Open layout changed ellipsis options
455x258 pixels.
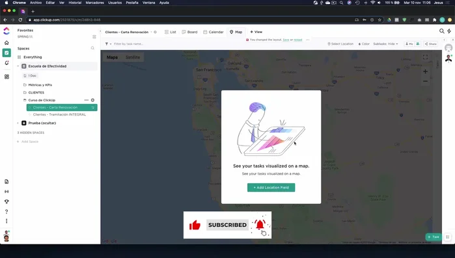(308, 40)
